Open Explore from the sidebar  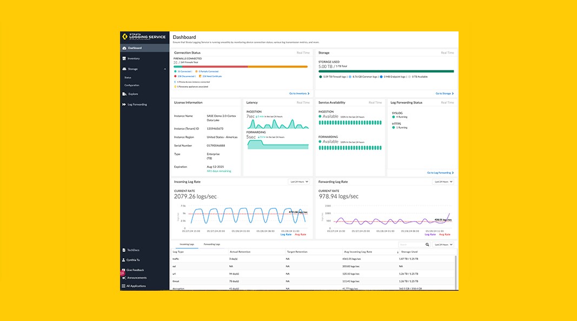[x=132, y=94]
